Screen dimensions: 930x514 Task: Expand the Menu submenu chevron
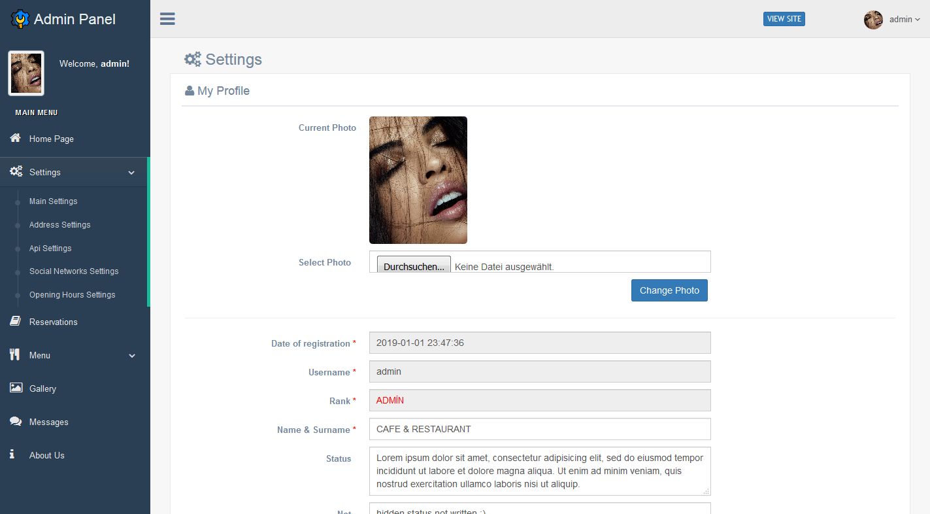(132, 356)
